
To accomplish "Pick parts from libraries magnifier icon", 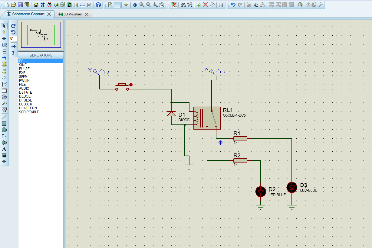I will pyautogui.click(x=301, y=5).
